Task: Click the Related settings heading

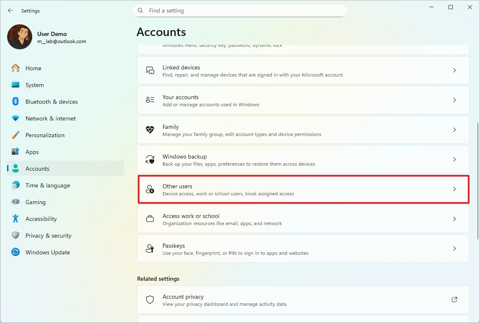Action: (158, 279)
